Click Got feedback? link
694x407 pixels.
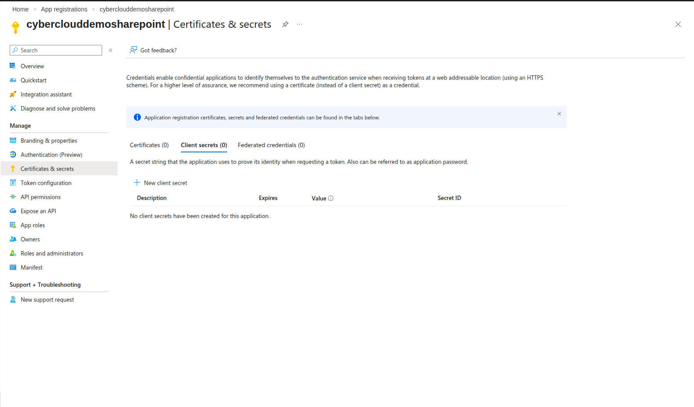click(159, 50)
